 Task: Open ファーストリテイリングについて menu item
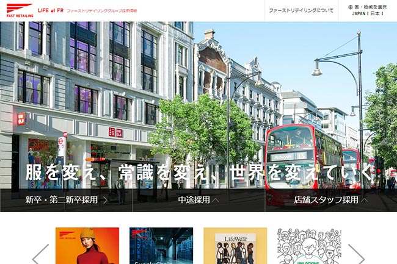[301, 11]
